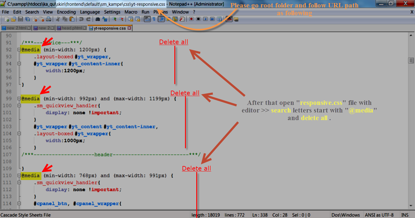Collapse fold marker at line 114
The image size is (415, 218).
19,203
